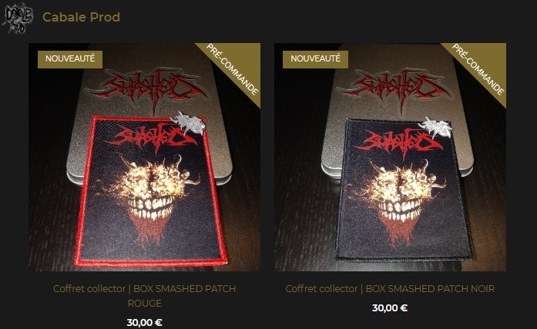This screenshot has width=537, height=329.
Task: Select PRÉ-COMMANDE ribbon on red patch box
Action: click(x=232, y=69)
